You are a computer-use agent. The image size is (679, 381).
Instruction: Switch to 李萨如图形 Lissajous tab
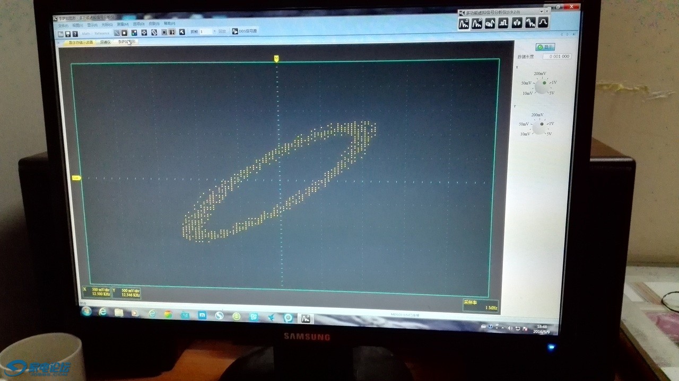(127, 41)
